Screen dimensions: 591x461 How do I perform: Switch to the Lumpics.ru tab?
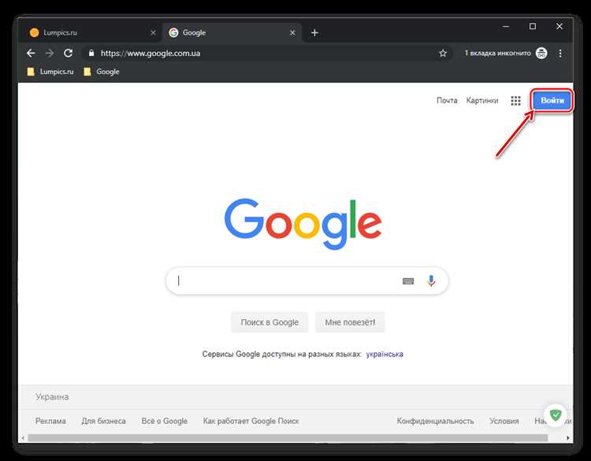coord(91,33)
